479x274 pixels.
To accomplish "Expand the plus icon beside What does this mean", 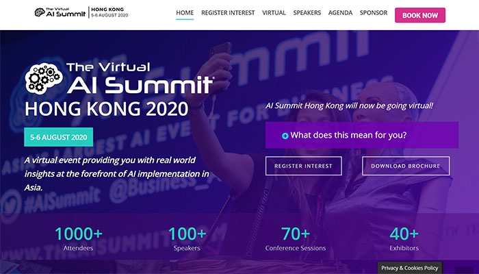I will click(285, 136).
